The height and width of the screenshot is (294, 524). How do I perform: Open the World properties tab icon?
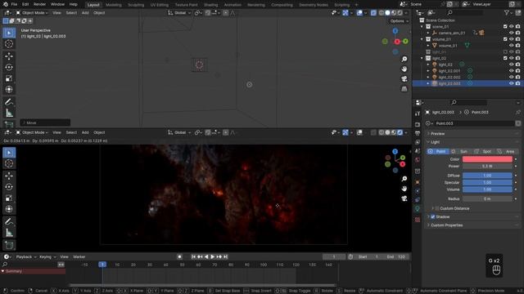418,160
